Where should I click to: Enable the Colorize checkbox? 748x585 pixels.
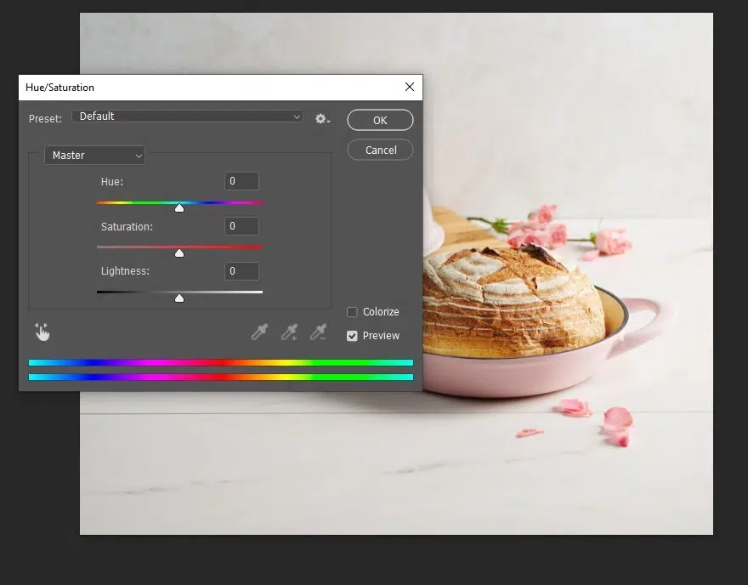[352, 312]
